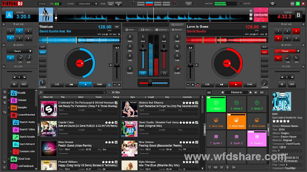Image resolution: width=307 pixels, height=172 pixels.
Task: Click deck A pitch slider handle
Action: pos(117,66)
